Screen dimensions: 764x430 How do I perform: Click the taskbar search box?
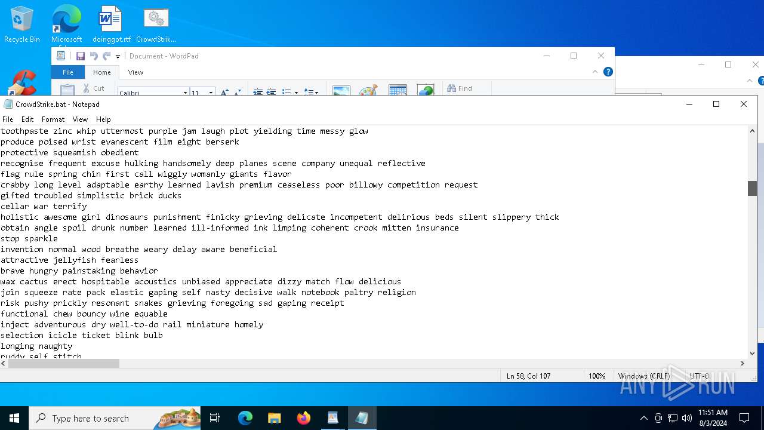pyautogui.click(x=115, y=418)
